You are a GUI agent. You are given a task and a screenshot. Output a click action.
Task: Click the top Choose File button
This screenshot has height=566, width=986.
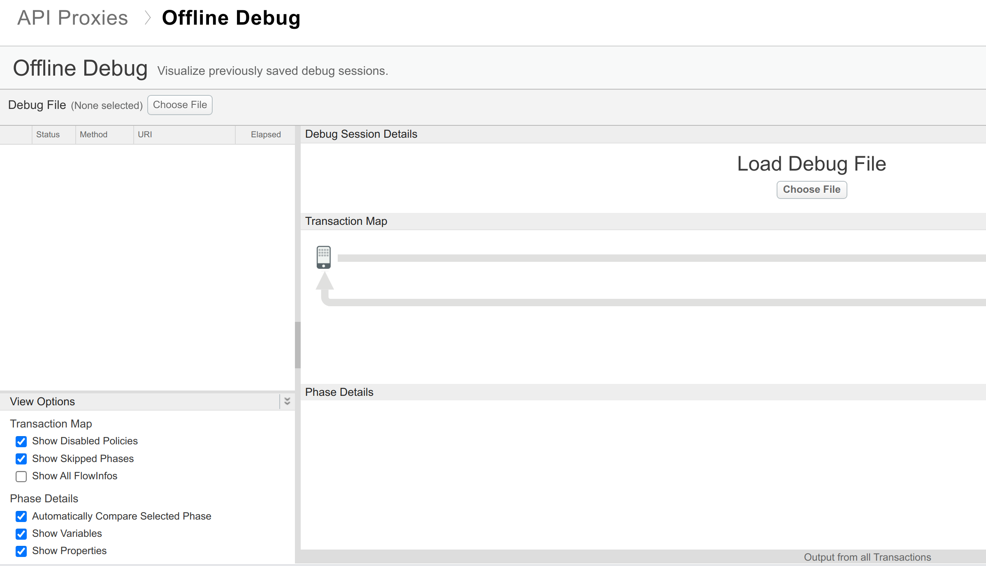179,105
